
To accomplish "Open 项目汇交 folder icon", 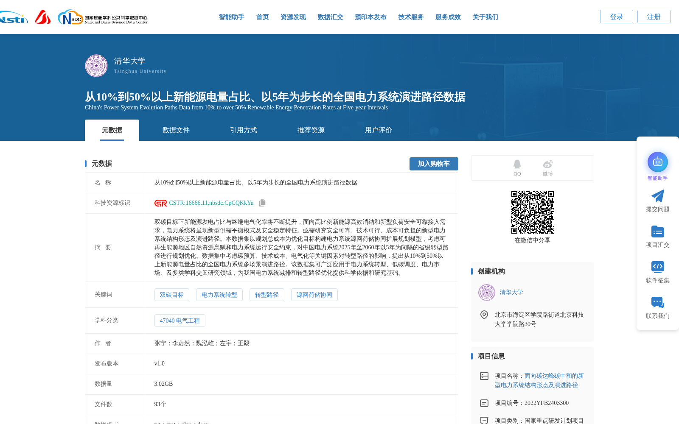I will click(657, 232).
